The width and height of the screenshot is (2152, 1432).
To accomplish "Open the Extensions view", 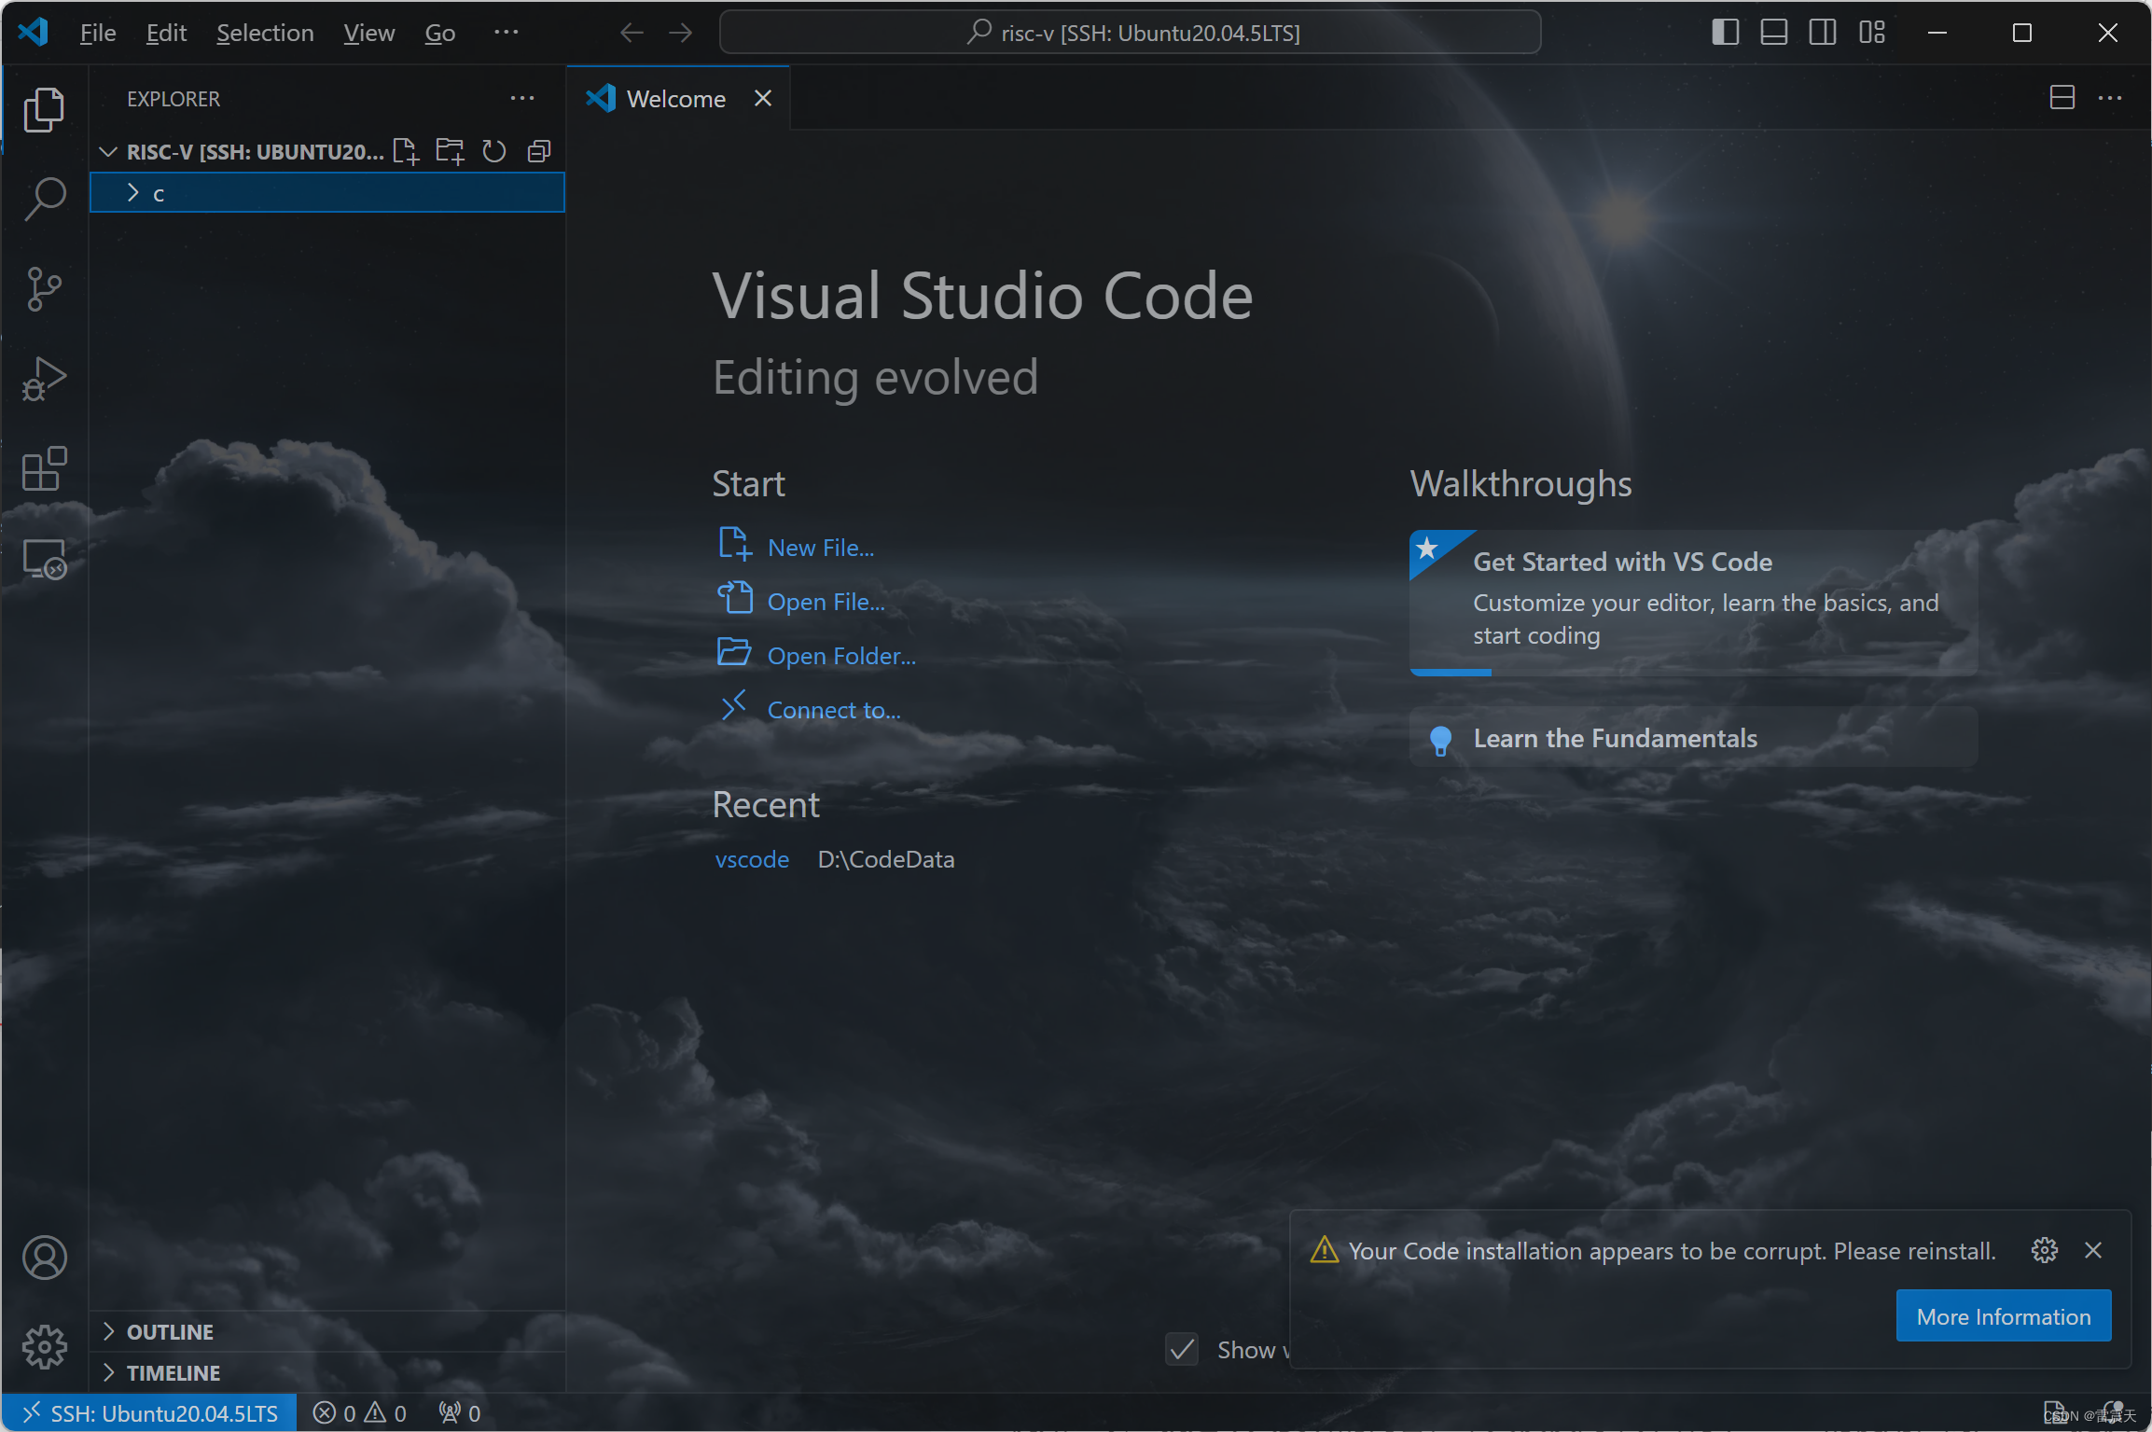I will pyautogui.click(x=44, y=467).
